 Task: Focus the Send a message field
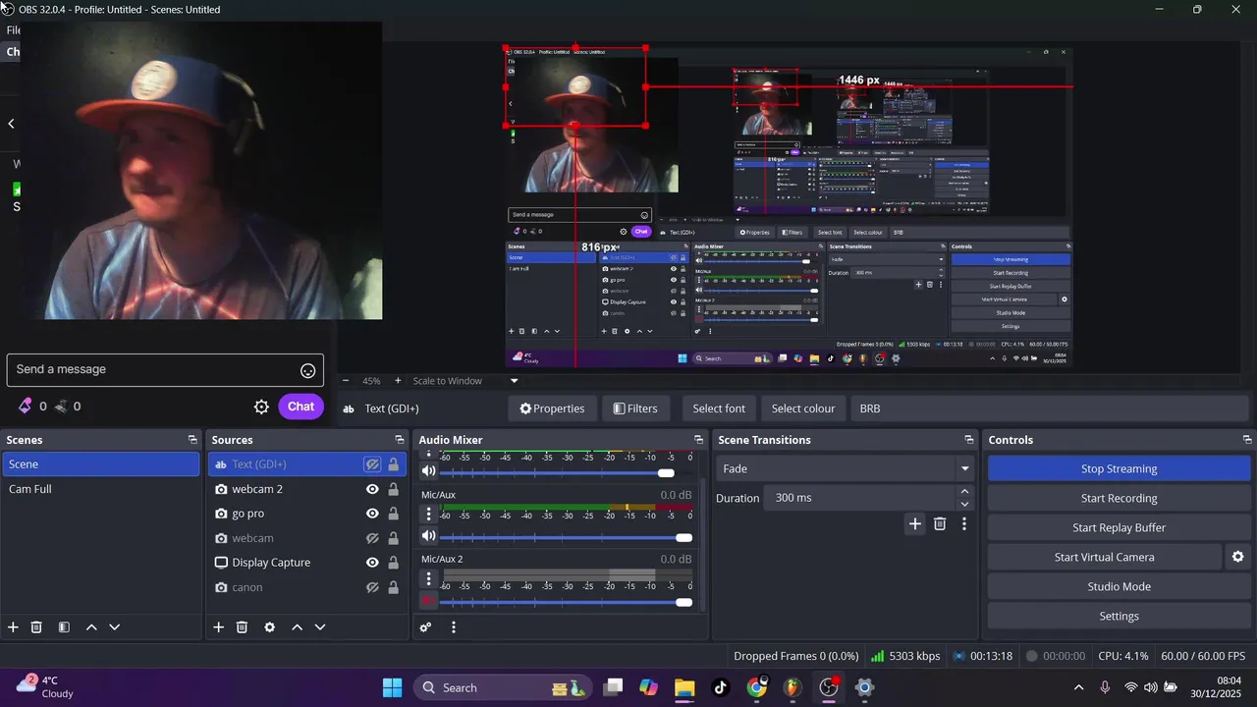coord(165,370)
